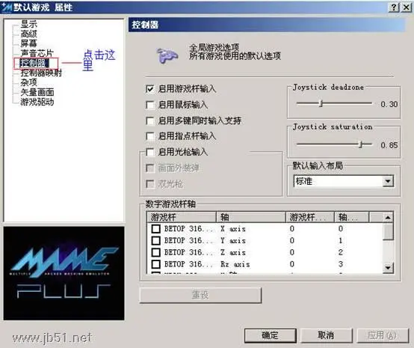414x348 pixels.
Task: Select 游戏驱动 in the settings tree
Action: (37, 102)
